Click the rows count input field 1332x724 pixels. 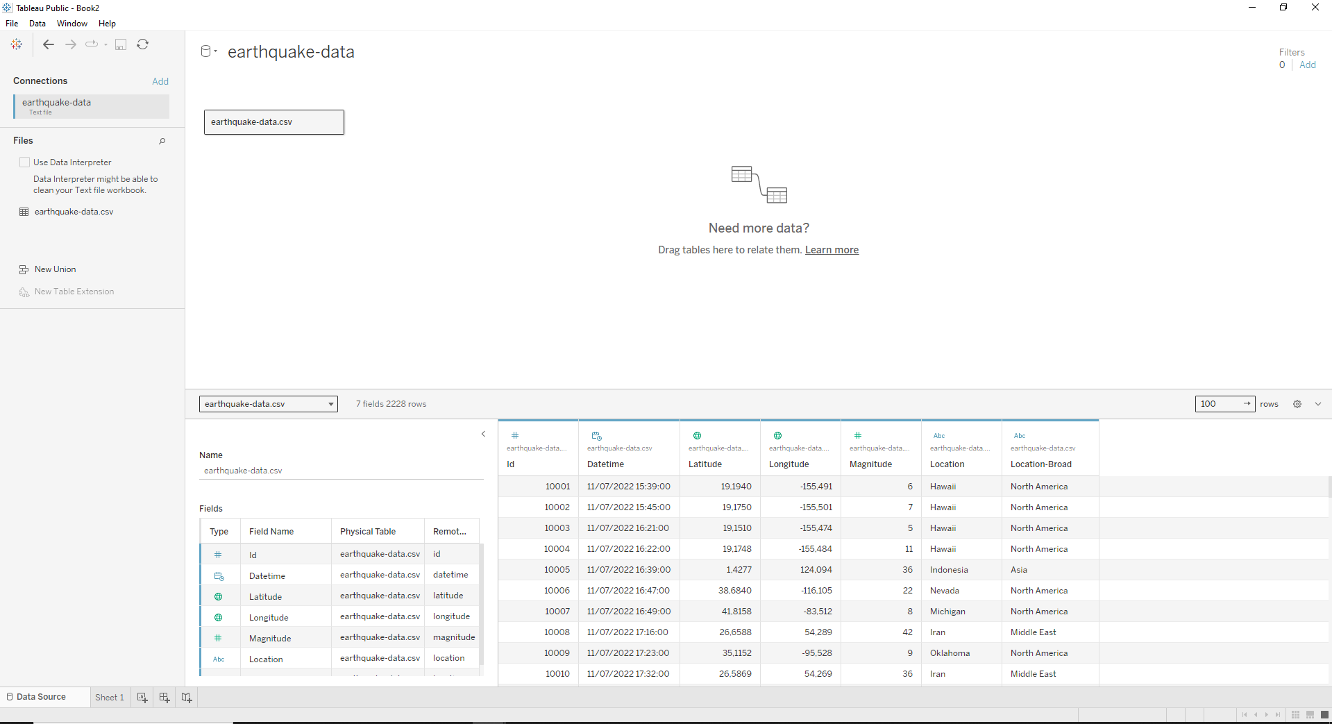point(1225,404)
